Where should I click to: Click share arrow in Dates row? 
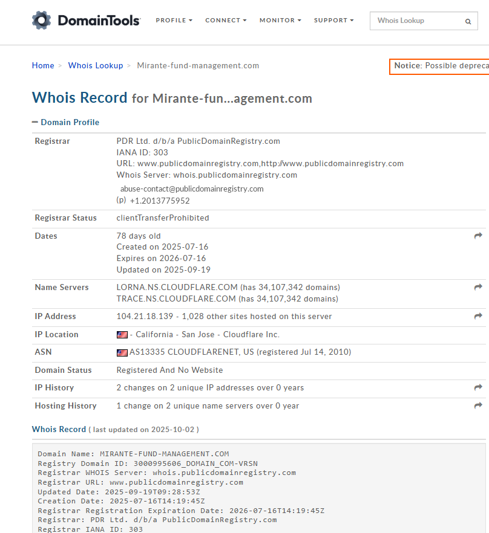(478, 236)
